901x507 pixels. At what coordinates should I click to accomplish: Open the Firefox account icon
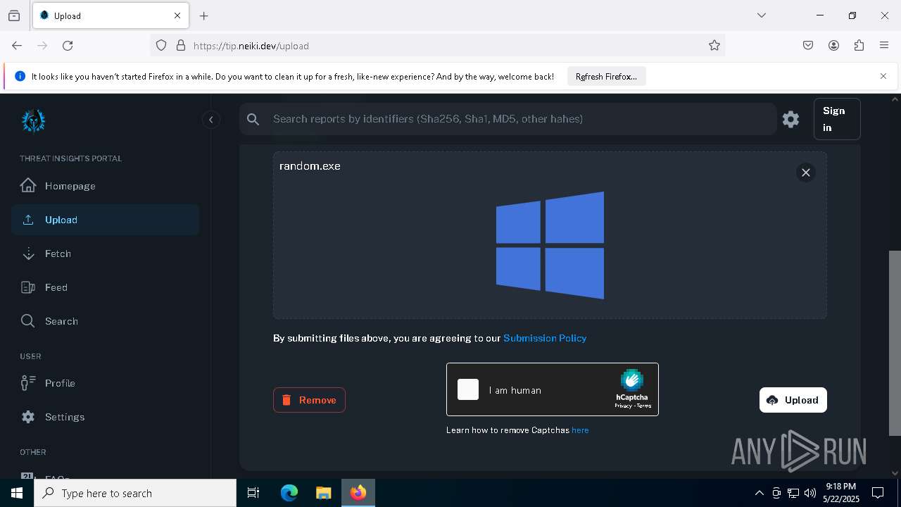pyautogui.click(x=833, y=45)
